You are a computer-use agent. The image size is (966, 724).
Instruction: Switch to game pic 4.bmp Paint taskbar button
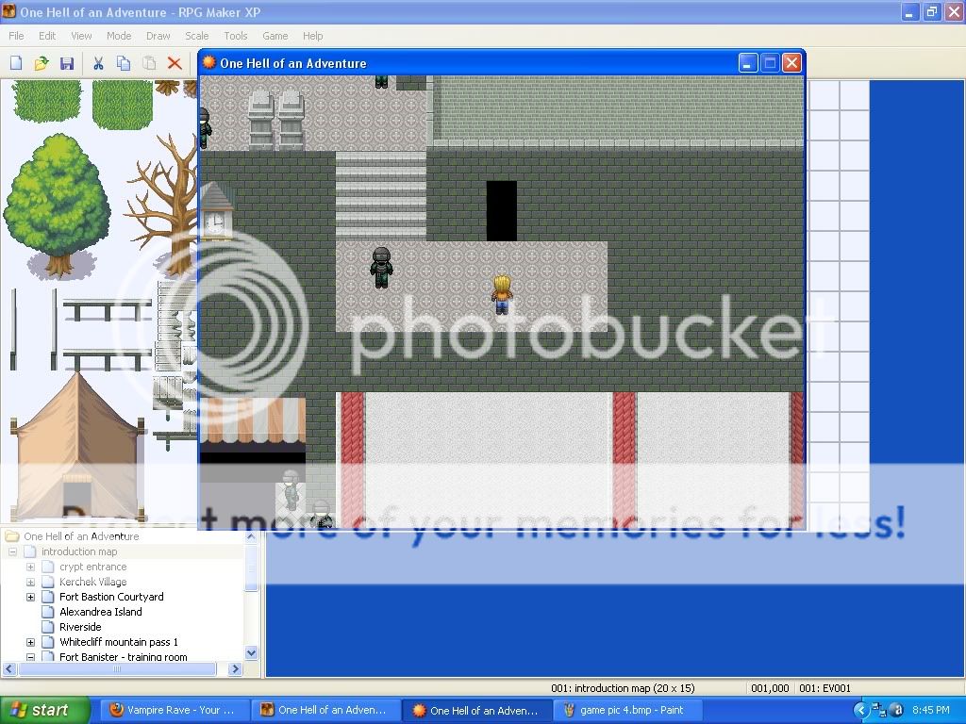pyautogui.click(x=626, y=711)
